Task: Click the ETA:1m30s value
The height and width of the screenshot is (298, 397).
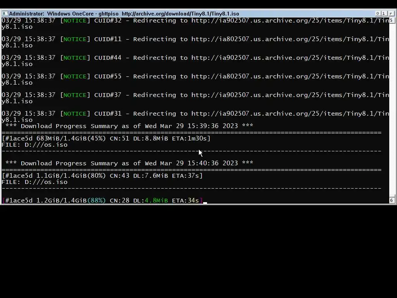Action: pyautogui.click(x=189, y=139)
